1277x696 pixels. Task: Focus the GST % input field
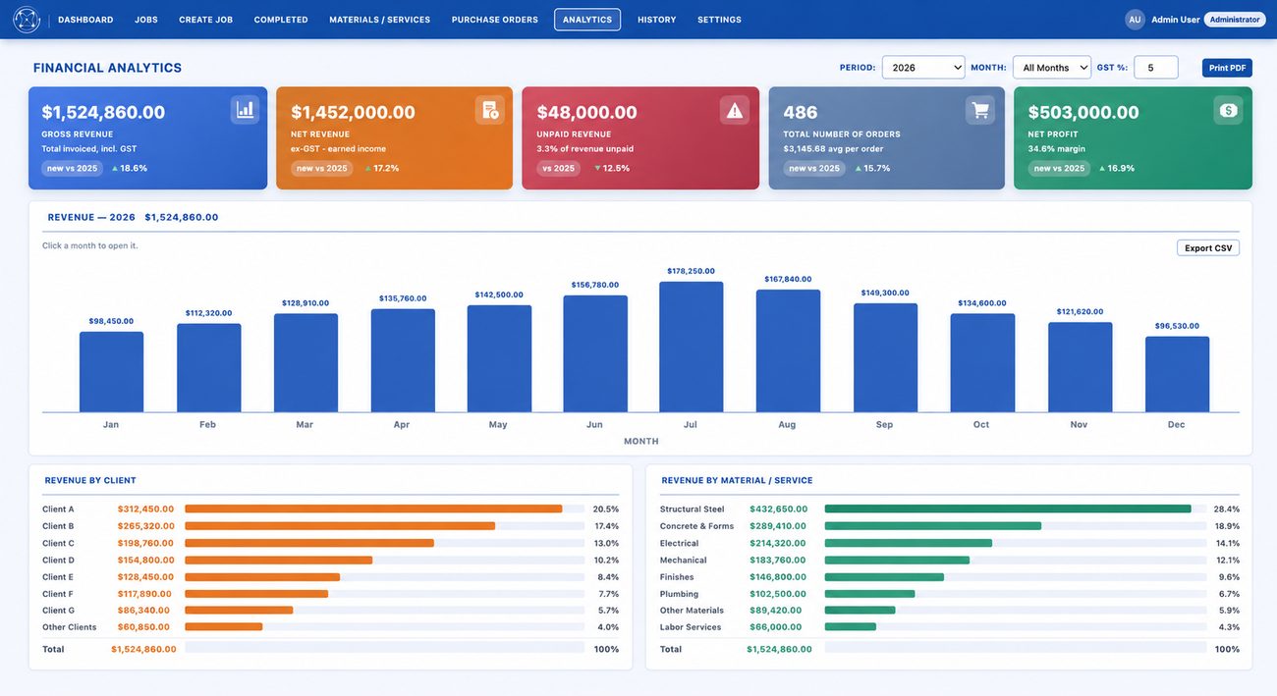1156,68
